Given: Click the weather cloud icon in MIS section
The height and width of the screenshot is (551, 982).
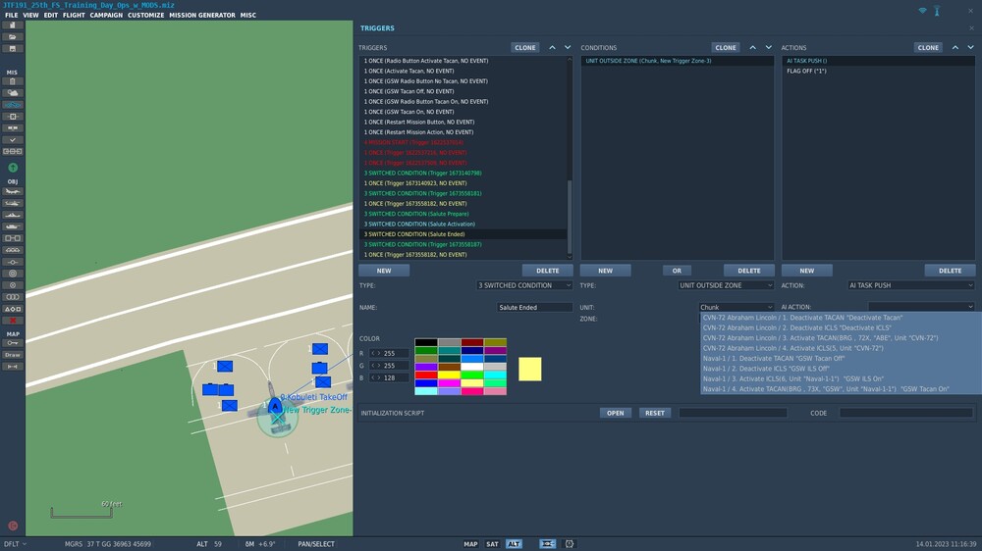Looking at the screenshot, I should click(13, 93).
